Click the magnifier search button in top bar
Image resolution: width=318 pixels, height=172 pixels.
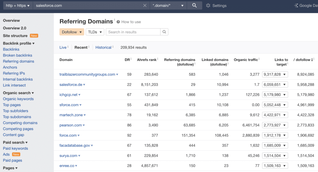coord(194,6)
